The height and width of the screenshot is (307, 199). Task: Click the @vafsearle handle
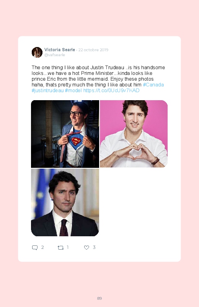pos(54,55)
